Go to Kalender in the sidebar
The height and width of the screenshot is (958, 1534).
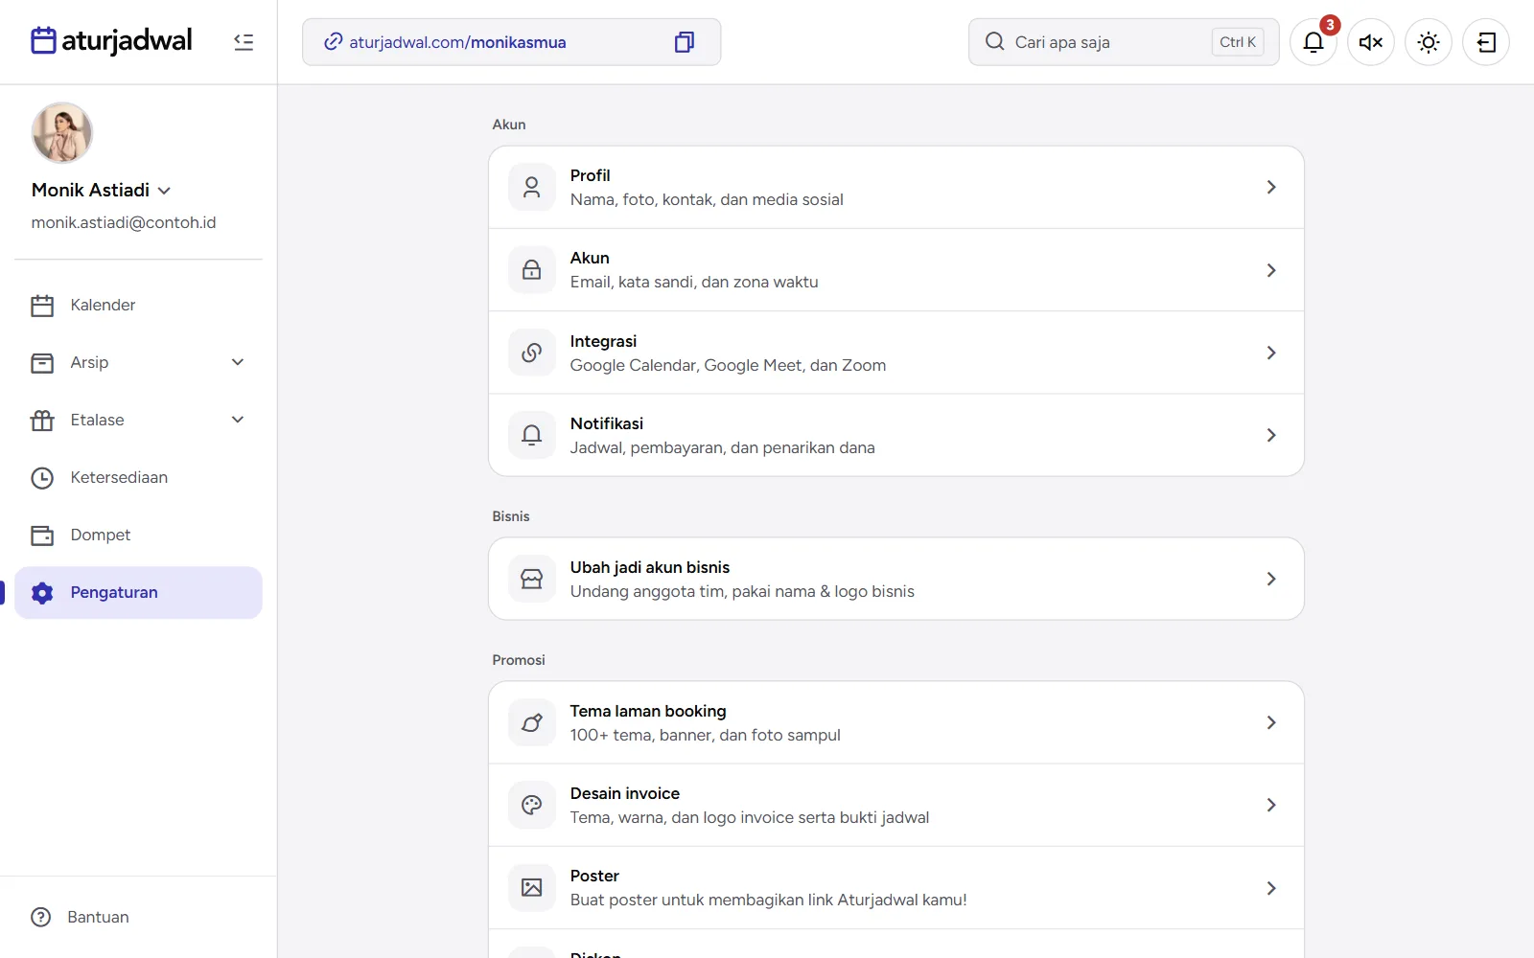click(138, 305)
